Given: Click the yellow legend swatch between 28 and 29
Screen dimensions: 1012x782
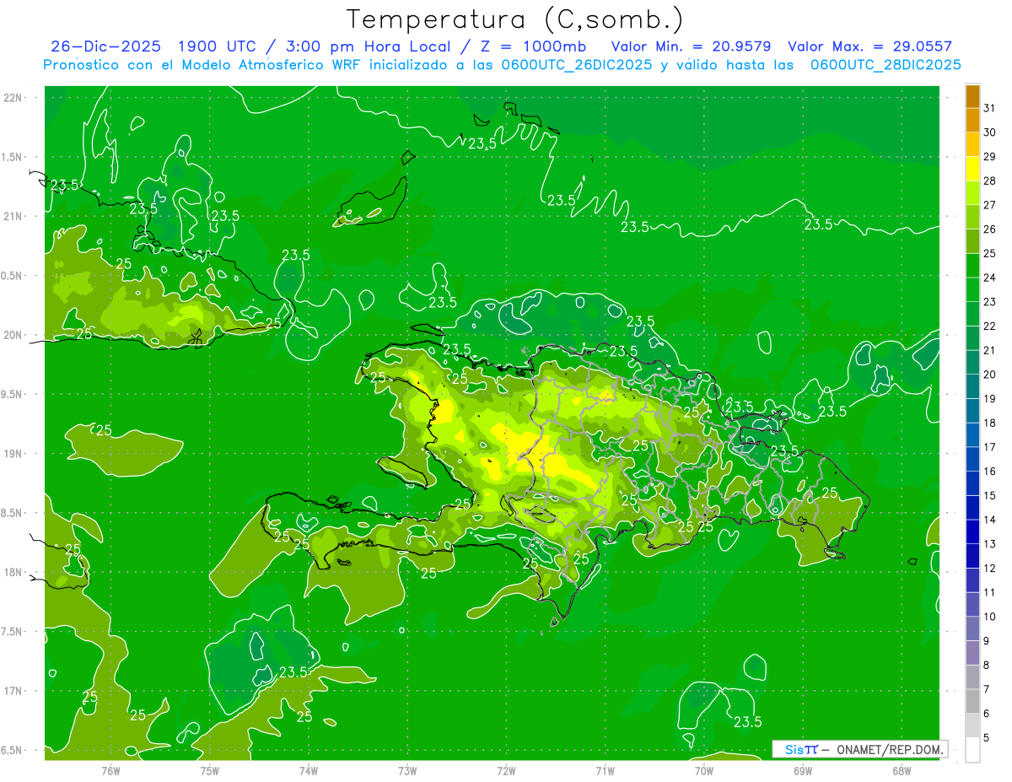Looking at the screenshot, I should pyautogui.click(x=972, y=169).
